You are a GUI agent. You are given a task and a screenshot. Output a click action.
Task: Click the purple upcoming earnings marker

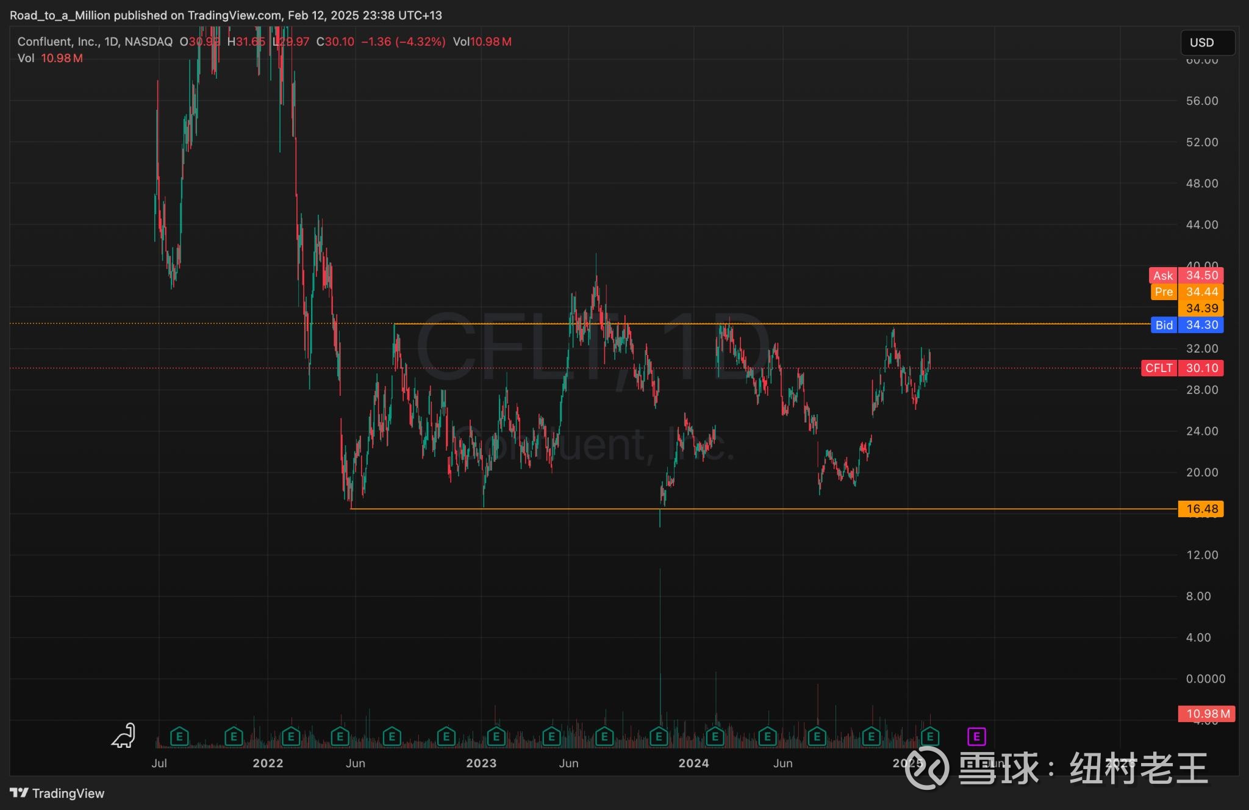tap(976, 737)
